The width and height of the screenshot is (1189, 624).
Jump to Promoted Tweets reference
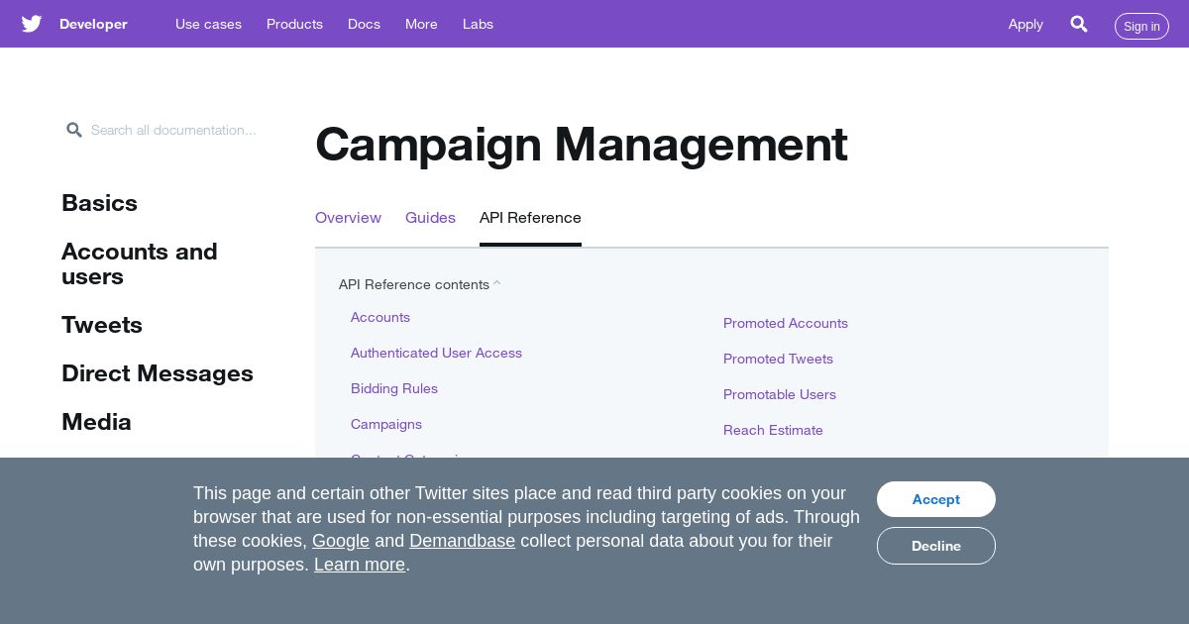[778, 359]
